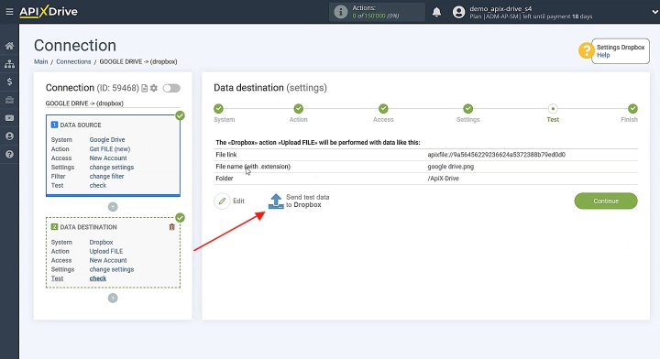Screen dimensions: 660x359
Task: Send test data to Dropbox
Action: pos(299,201)
